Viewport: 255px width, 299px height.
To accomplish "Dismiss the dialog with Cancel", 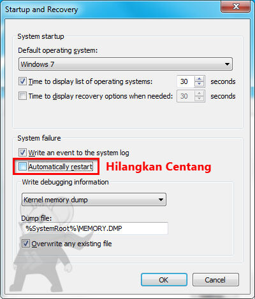I will pyautogui.click(x=215, y=280).
